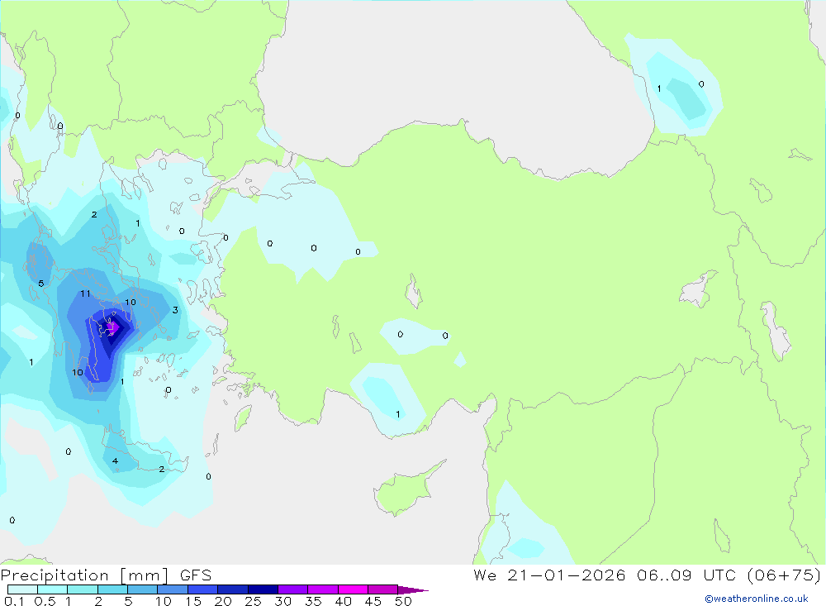The height and width of the screenshot is (606, 826).
Task: Click the legend scale label '30'
Action: click(x=282, y=601)
